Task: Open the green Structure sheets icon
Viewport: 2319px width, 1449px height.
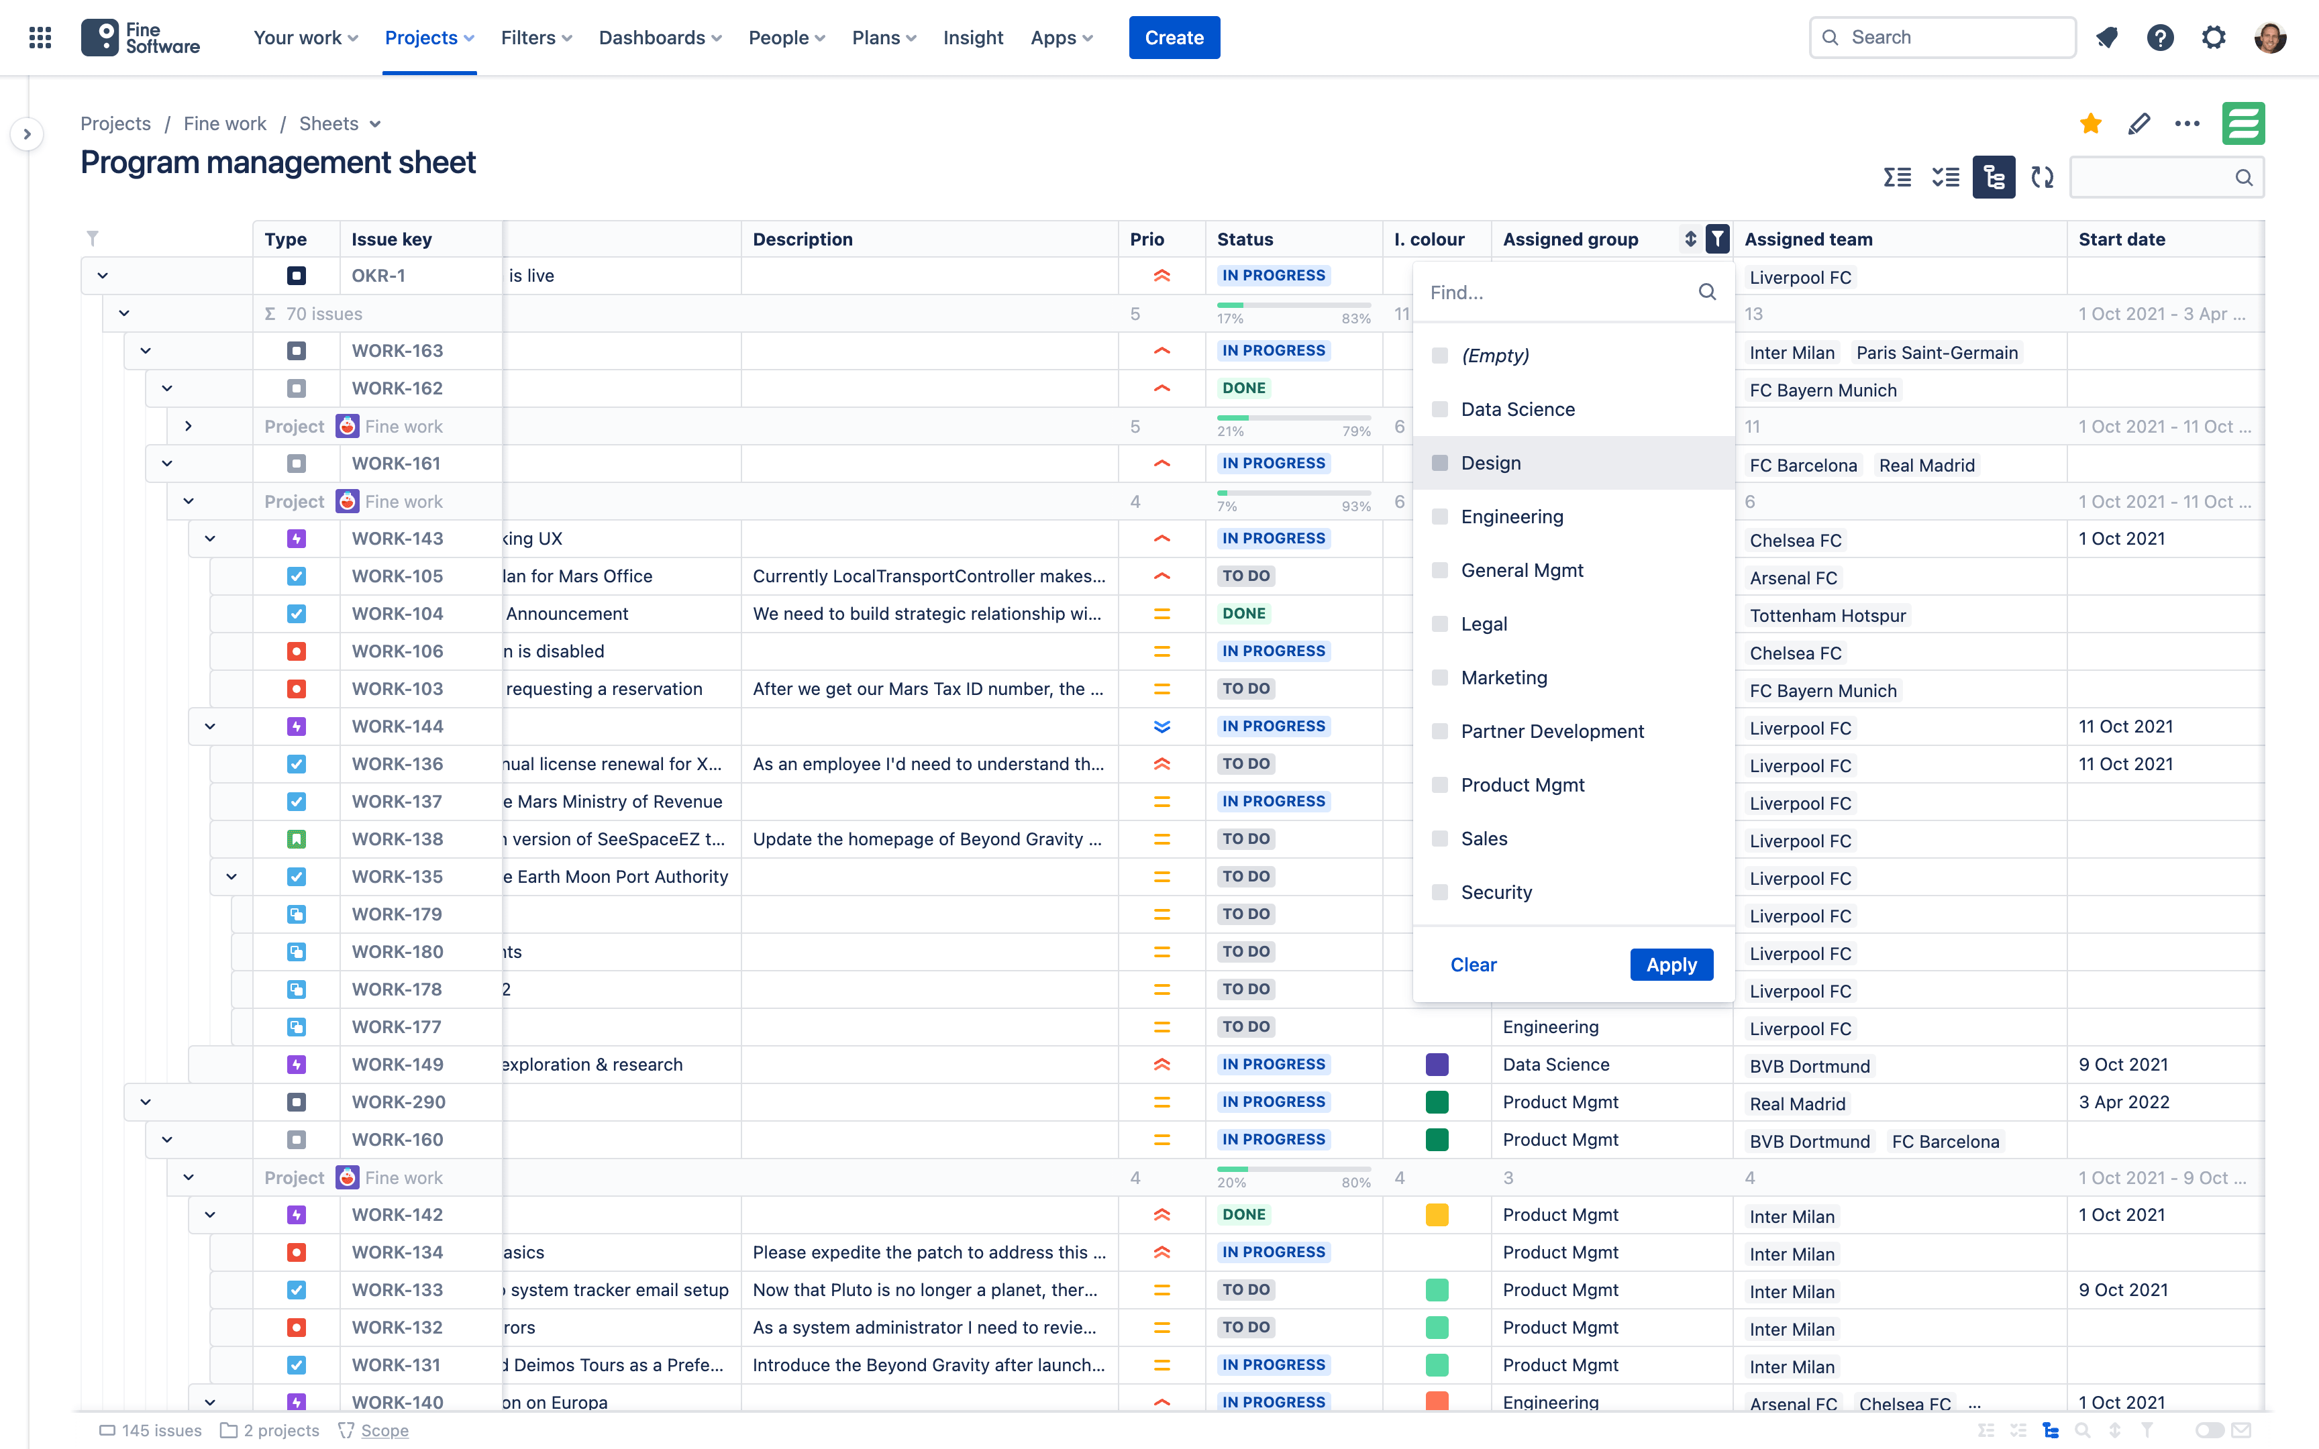Action: [2243, 123]
